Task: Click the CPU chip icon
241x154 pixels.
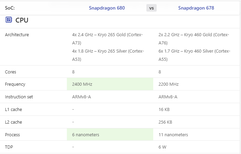Action: click(x=9, y=20)
